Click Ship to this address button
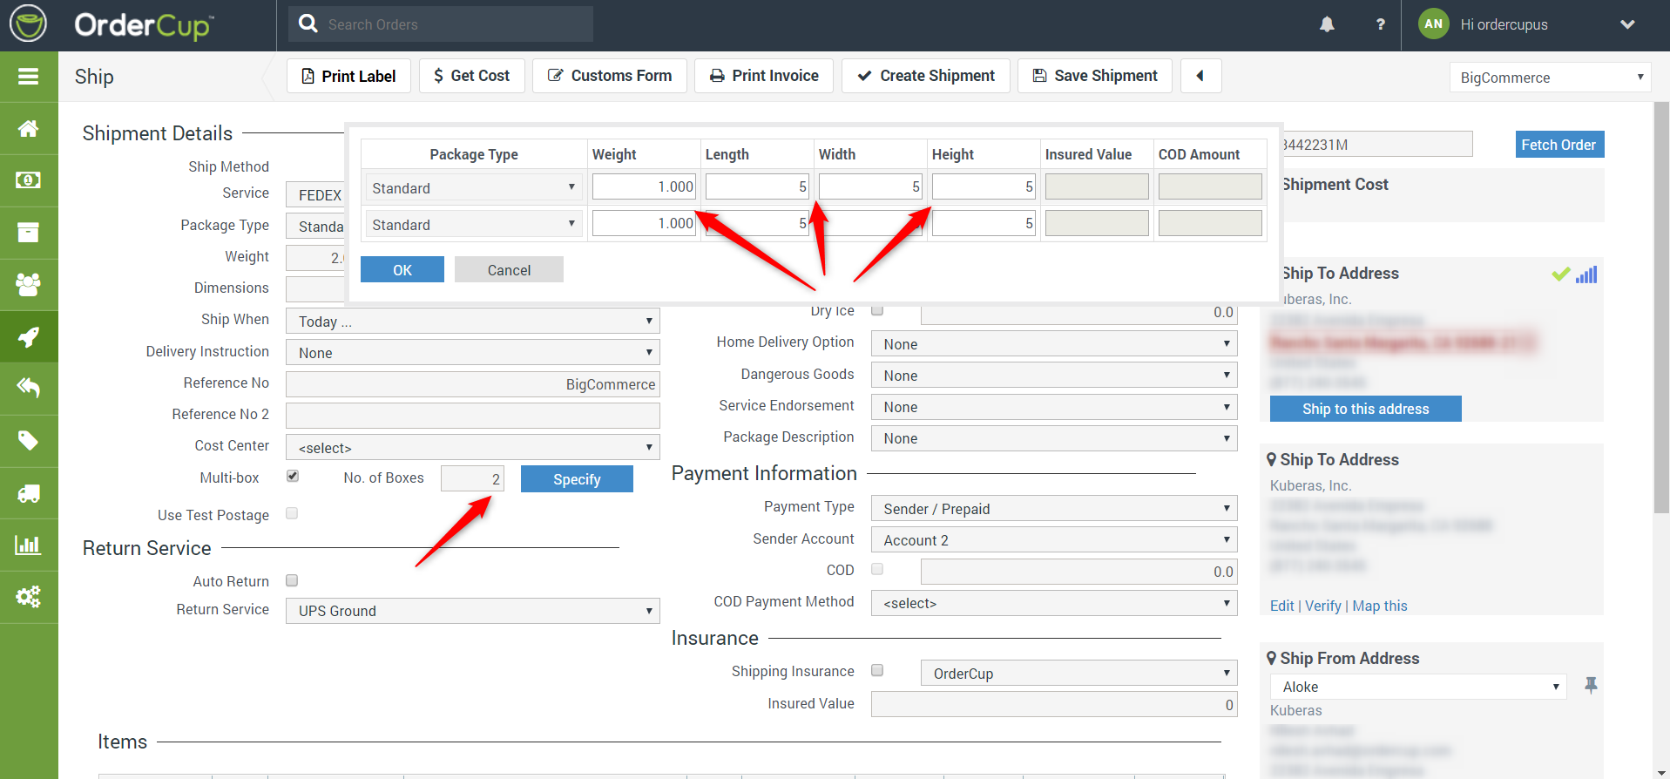Image resolution: width=1670 pixels, height=779 pixels. [x=1365, y=409]
